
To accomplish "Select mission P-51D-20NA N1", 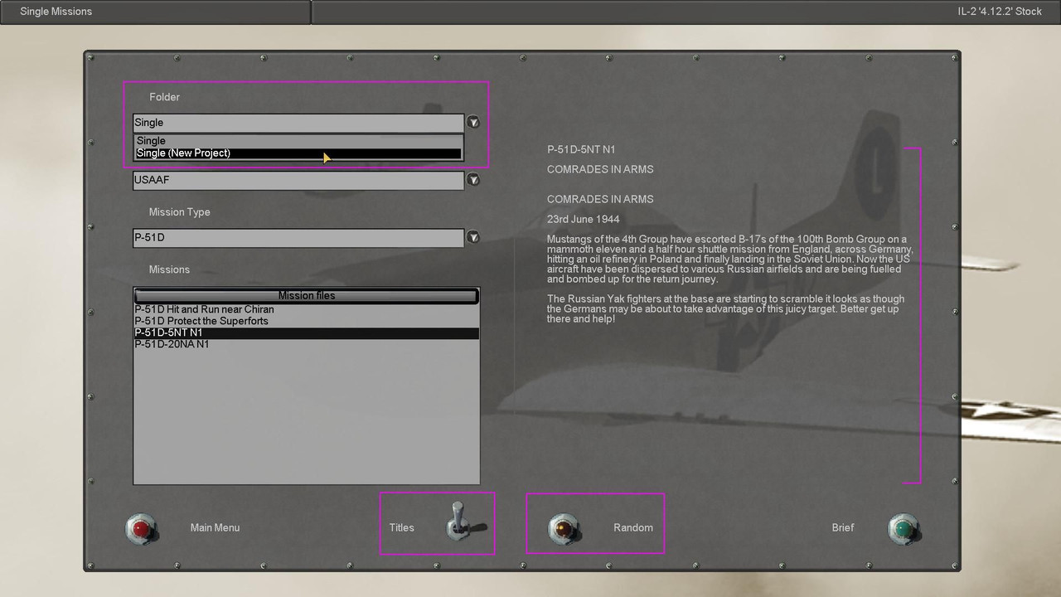I will coord(307,344).
